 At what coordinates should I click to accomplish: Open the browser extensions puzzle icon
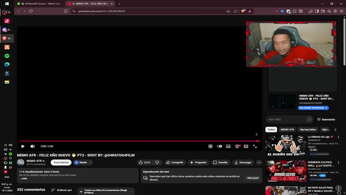click(295, 11)
